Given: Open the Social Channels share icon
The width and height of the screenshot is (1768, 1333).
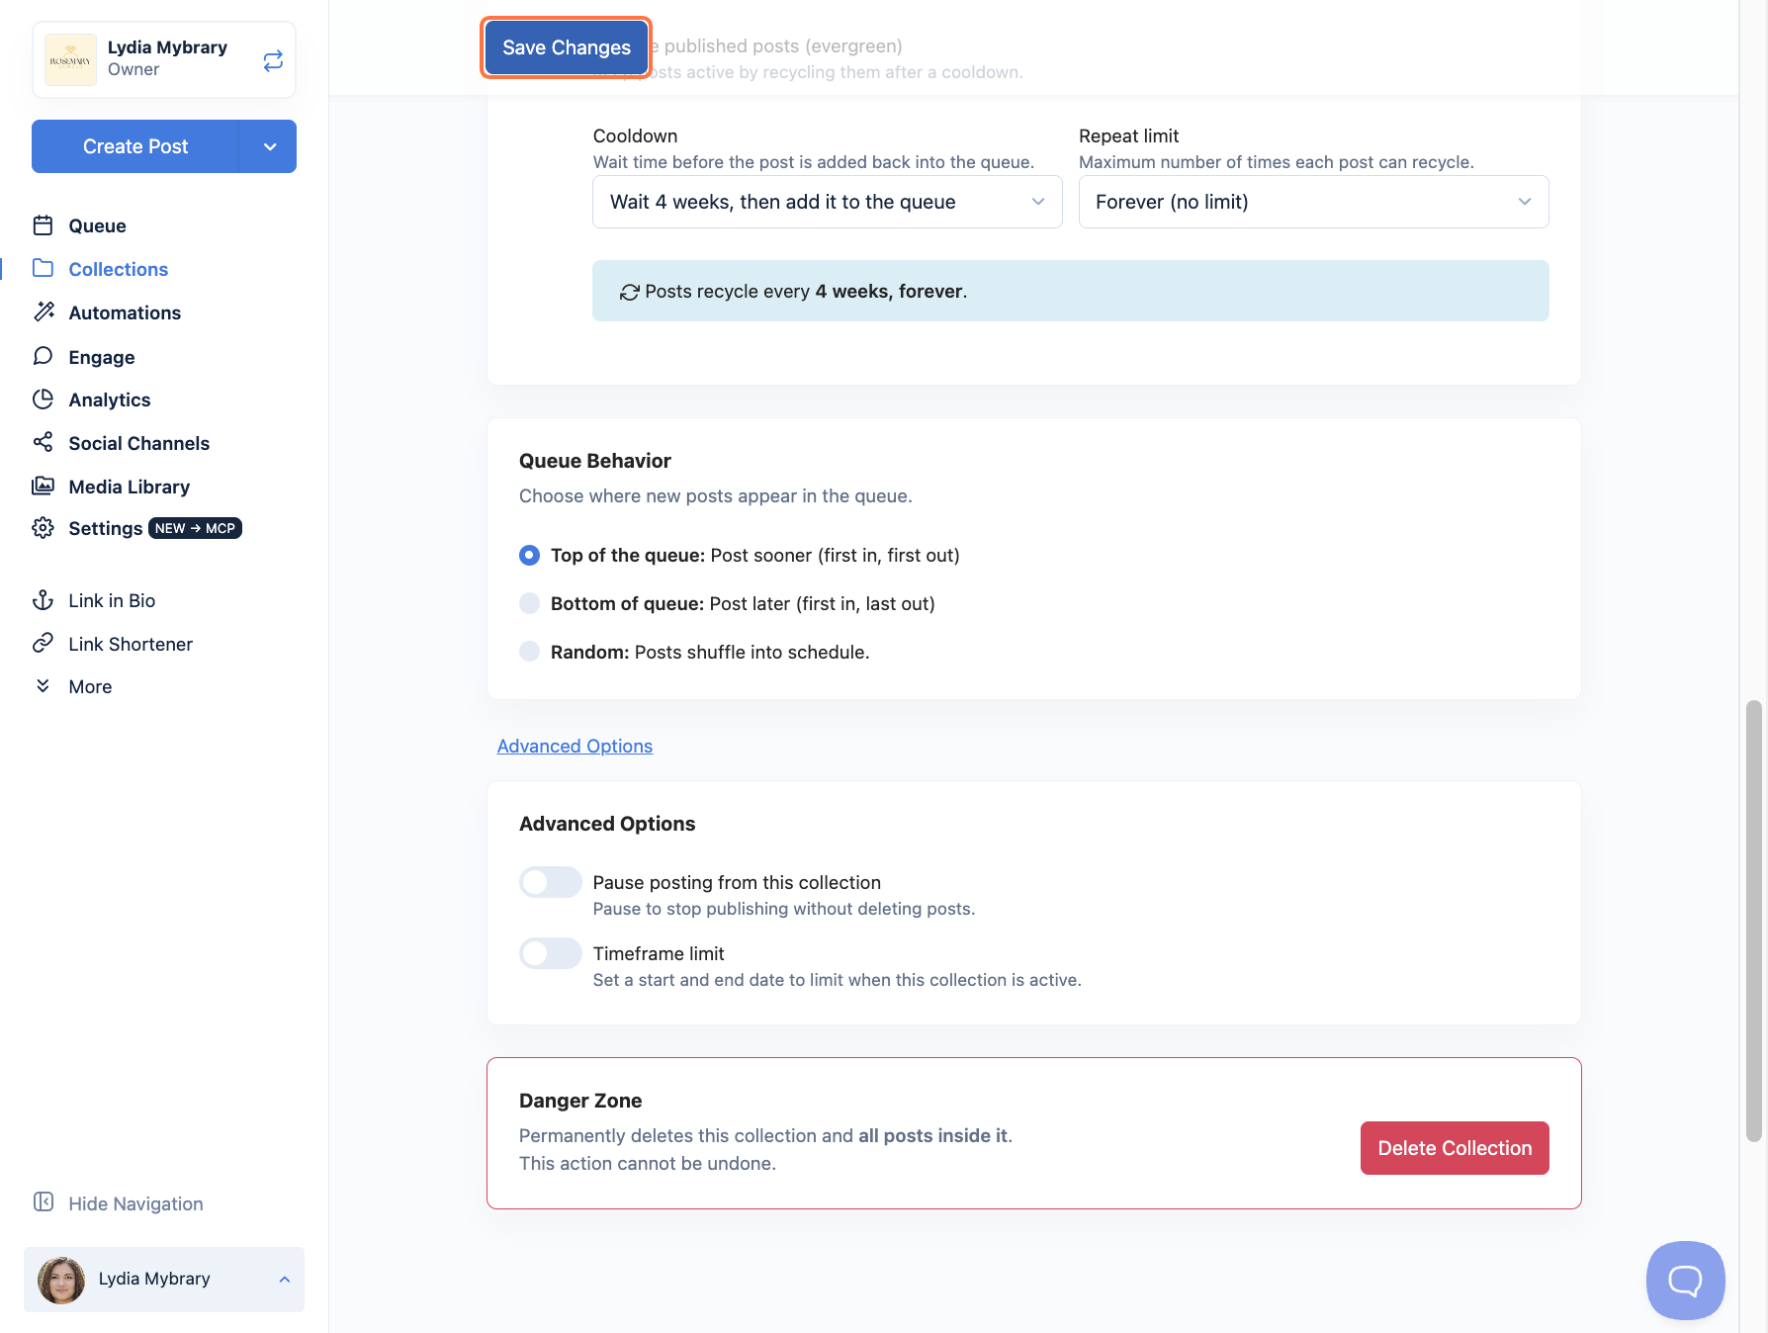Looking at the screenshot, I should 43,442.
